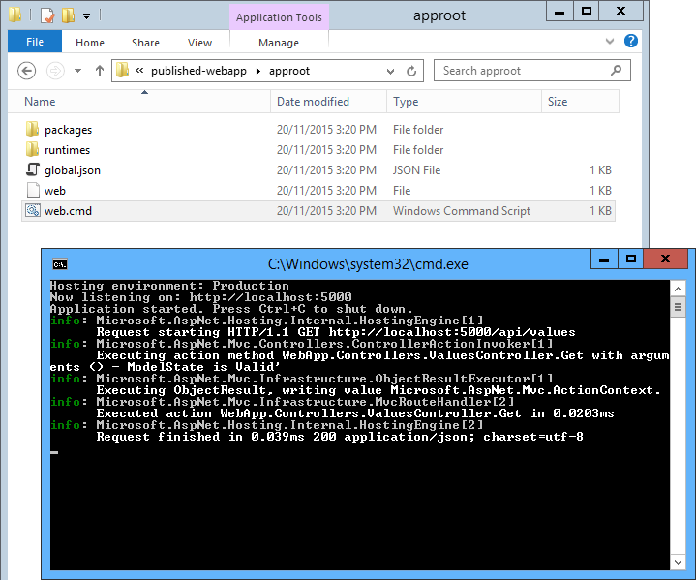This screenshot has width=696, height=580.
Task: Close the cmd.exe window
Action: click(x=665, y=259)
